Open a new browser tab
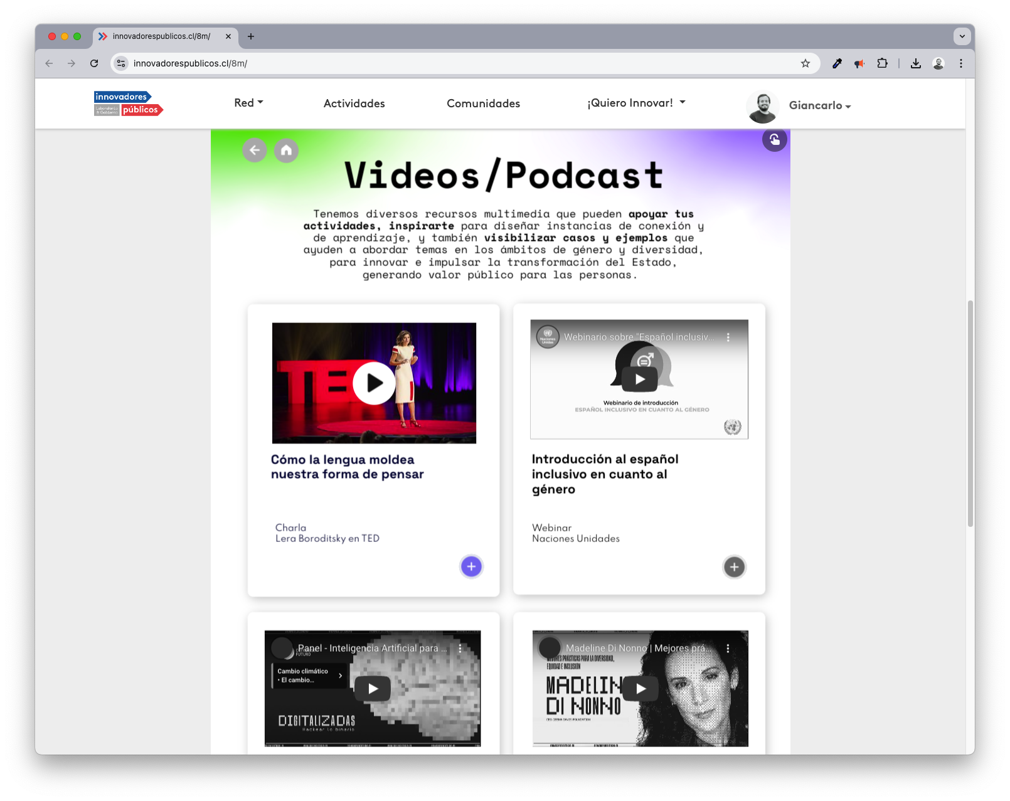Viewport: 1010px width, 801px height. (251, 36)
